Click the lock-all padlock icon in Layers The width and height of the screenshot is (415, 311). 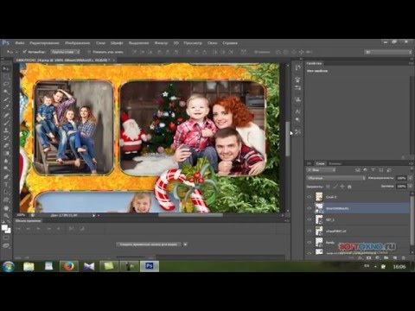point(349,187)
